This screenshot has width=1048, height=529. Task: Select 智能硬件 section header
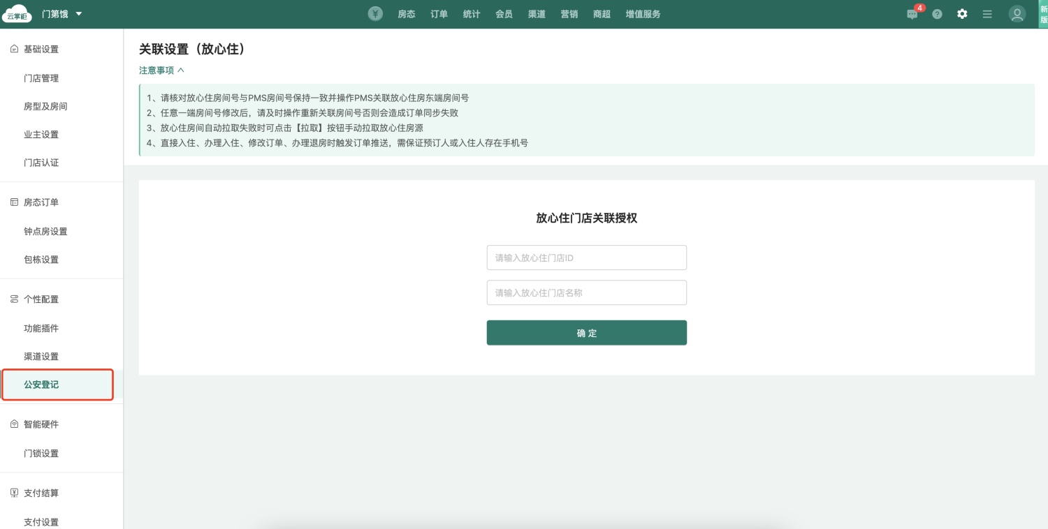pyautogui.click(x=41, y=424)
